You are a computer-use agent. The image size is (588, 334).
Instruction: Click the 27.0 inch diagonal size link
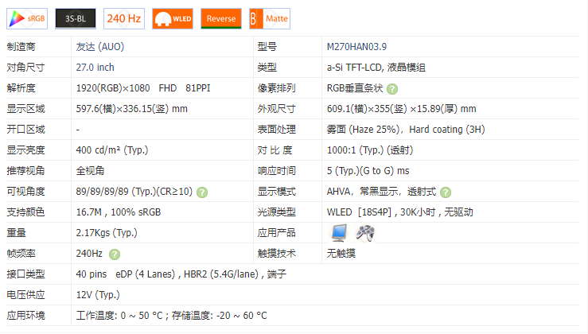(95, 68)
